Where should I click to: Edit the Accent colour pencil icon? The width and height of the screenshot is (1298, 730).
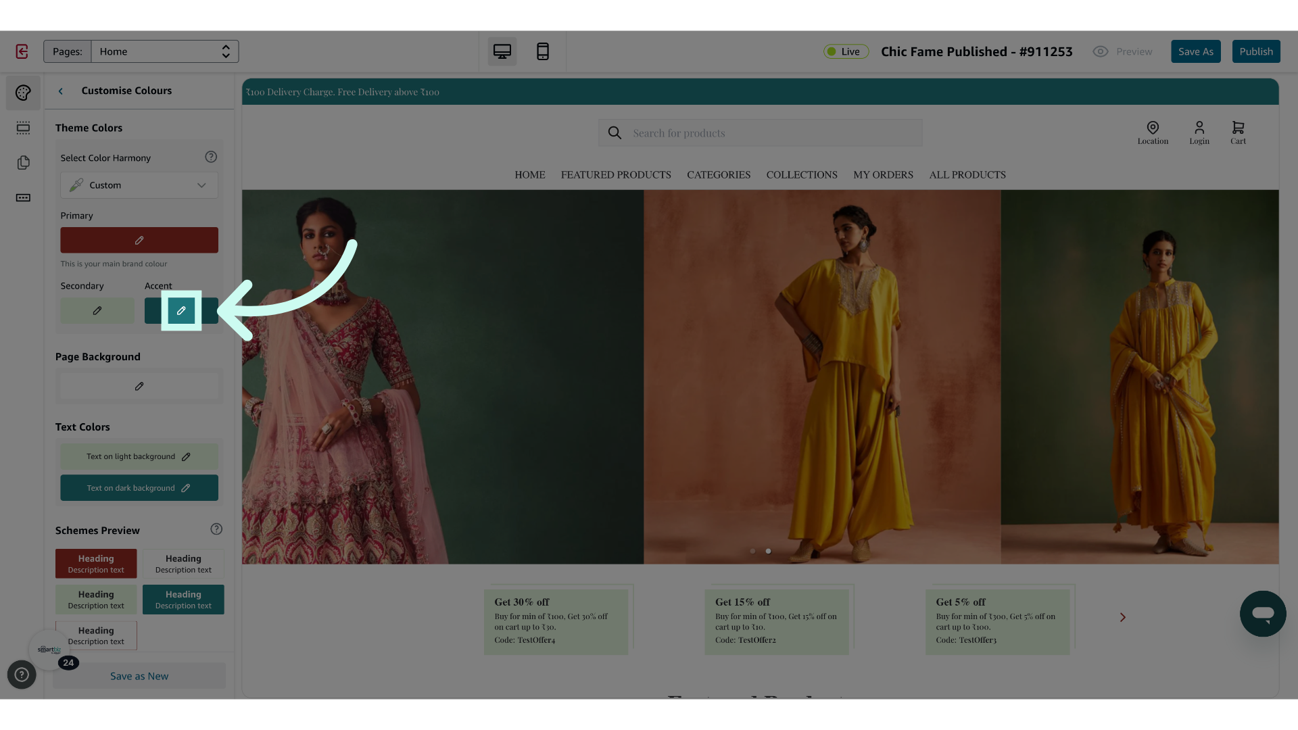[181, 311]
